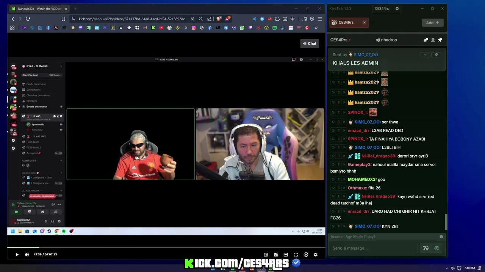485x272 pixels.
Task: Open KickTalk chatters list icon
Action: pos(433,40)
